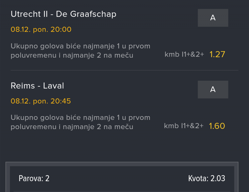Click the A button for Utrecht II match
This screenshot has width=249, height=192.
pos(213,18)
